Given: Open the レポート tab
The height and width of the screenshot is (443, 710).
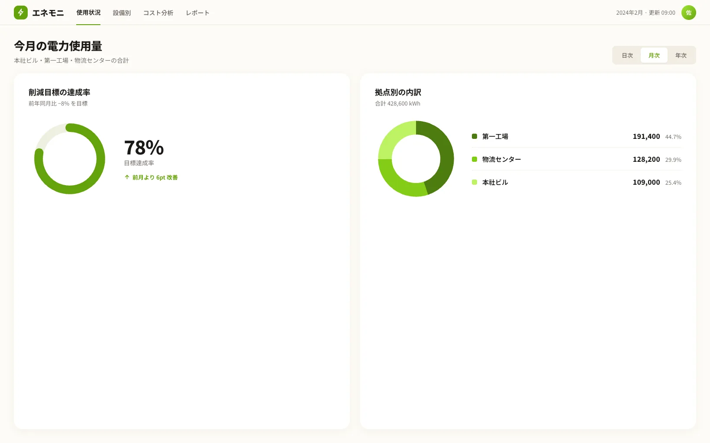Looking at the screenshot, I should [x=197, y=13].
